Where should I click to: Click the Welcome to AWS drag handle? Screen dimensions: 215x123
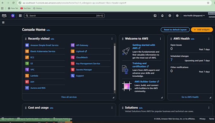123,39
